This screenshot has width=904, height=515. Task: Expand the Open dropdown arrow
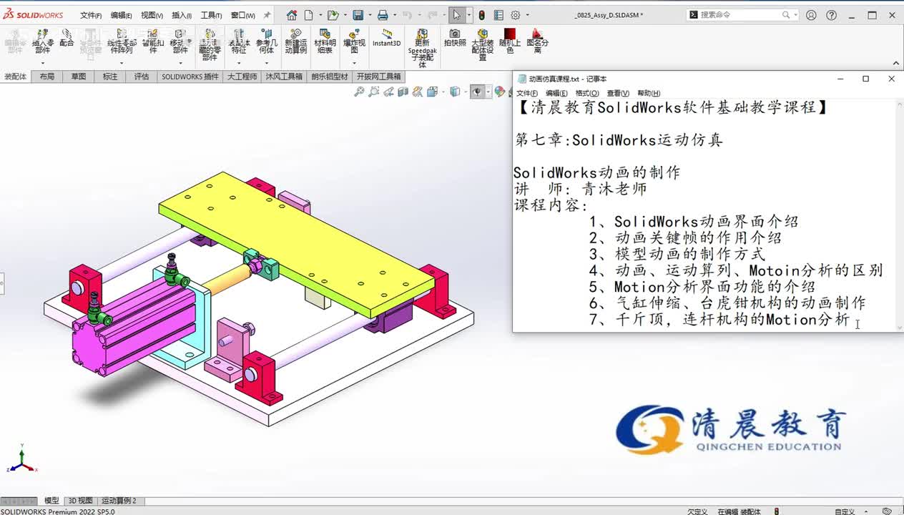coord(345,16)
